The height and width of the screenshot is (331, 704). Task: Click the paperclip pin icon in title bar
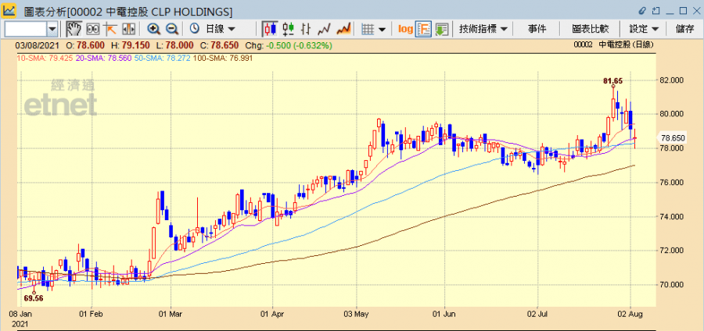pyautogui.click(x=643, y=11)
